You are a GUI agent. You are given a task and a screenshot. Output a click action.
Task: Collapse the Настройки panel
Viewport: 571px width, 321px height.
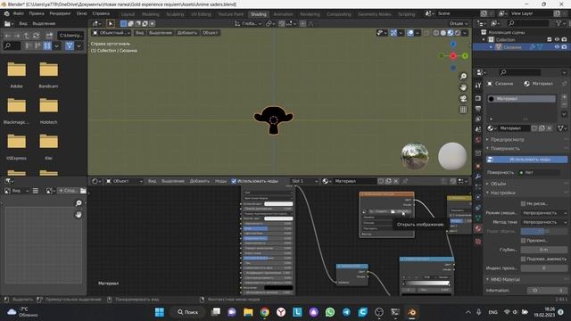502,193
